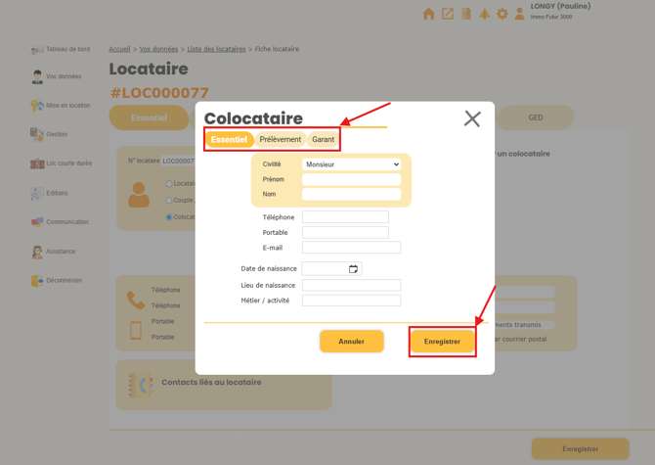The height and width of the screenshot is (465, 655).
Task: Close the Colocataire dialog with X
Action: [472, 118]
